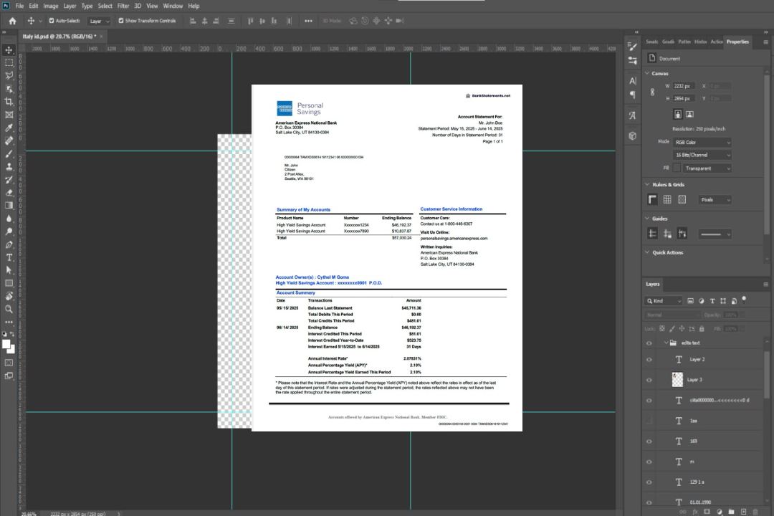Select the Clone Stamp tool
This screenshot has height=516, width=774.
point(9,166)
